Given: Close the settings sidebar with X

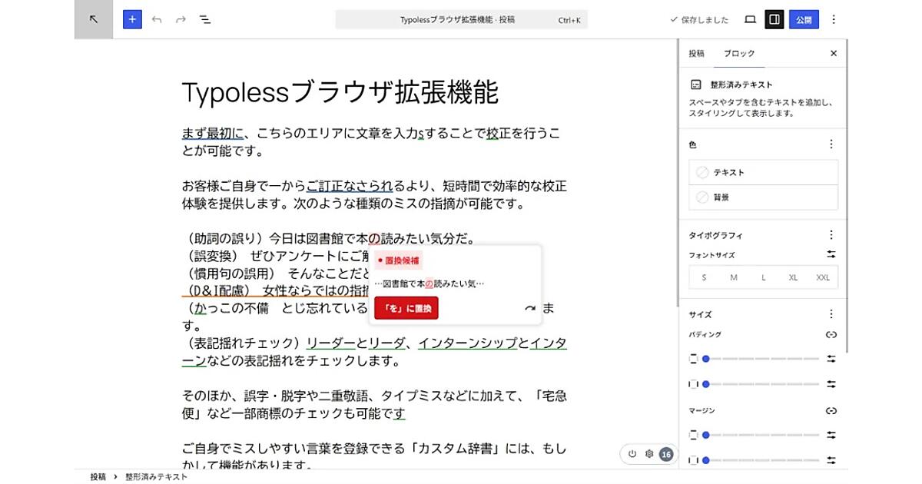Looking at the screenshot, I should 834,54.
